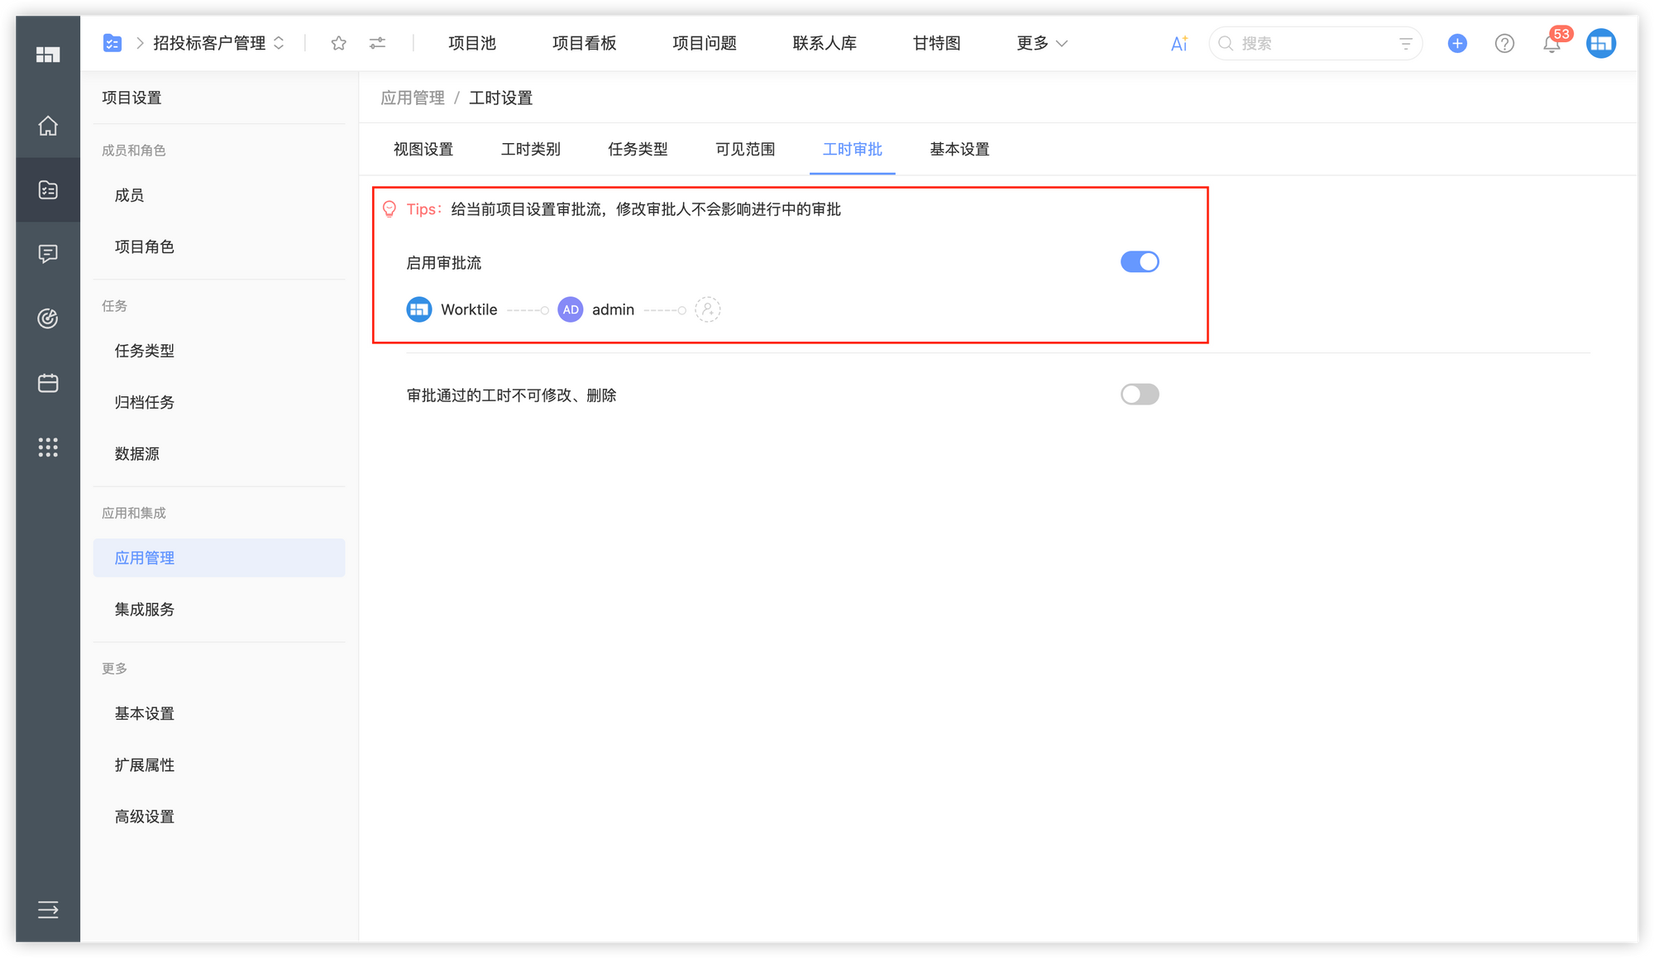Click the project switcher arrows beside 招投标客户管理
Viewport: 1654px width, 958px height.
[x=280, y=43]
